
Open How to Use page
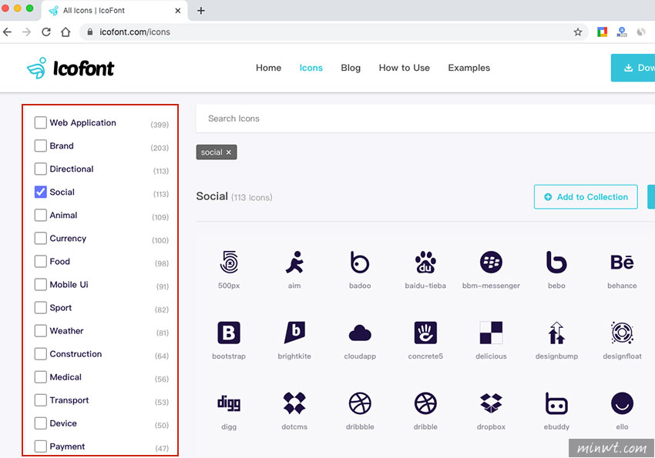pyautogui.click(x=405, y=68)
